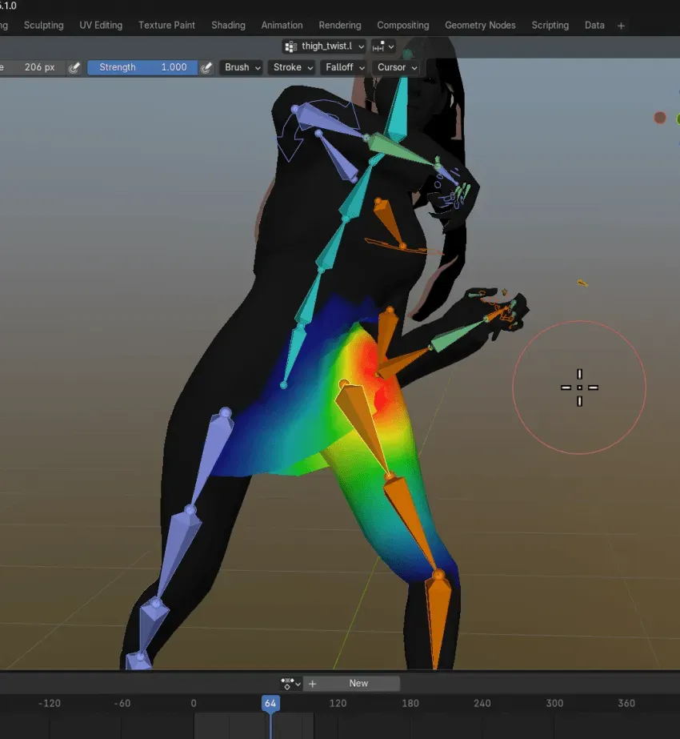Click the 240 frame label on the timeline

click(x=482, y=703)
